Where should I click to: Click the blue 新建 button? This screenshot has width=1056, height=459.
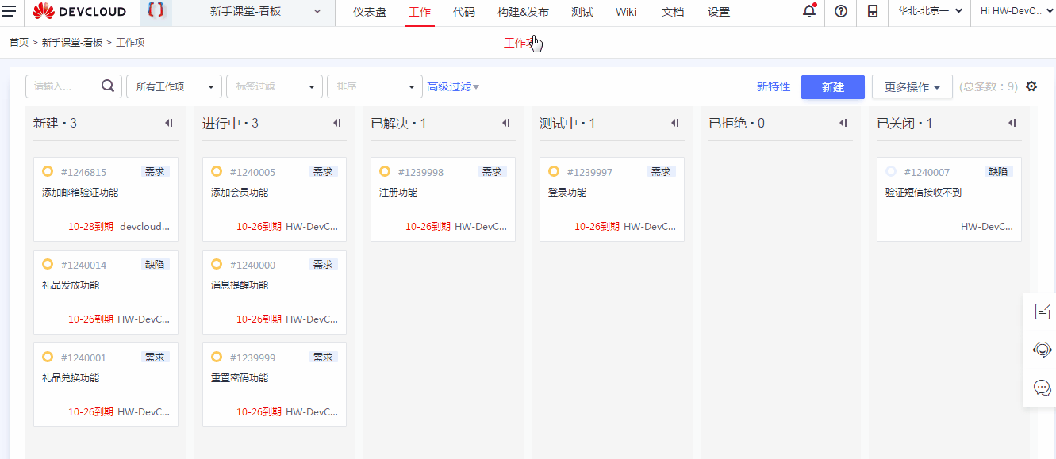pyautogui.click(x=832, y=86)
